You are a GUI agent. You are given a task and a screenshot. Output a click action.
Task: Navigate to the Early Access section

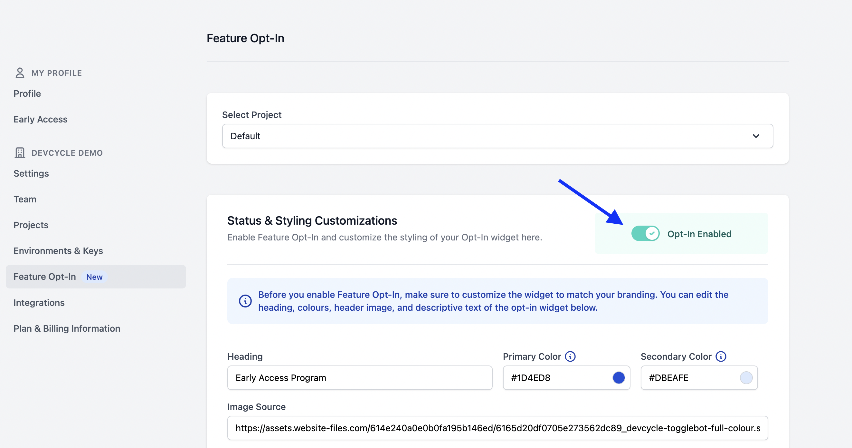[41, 119]
